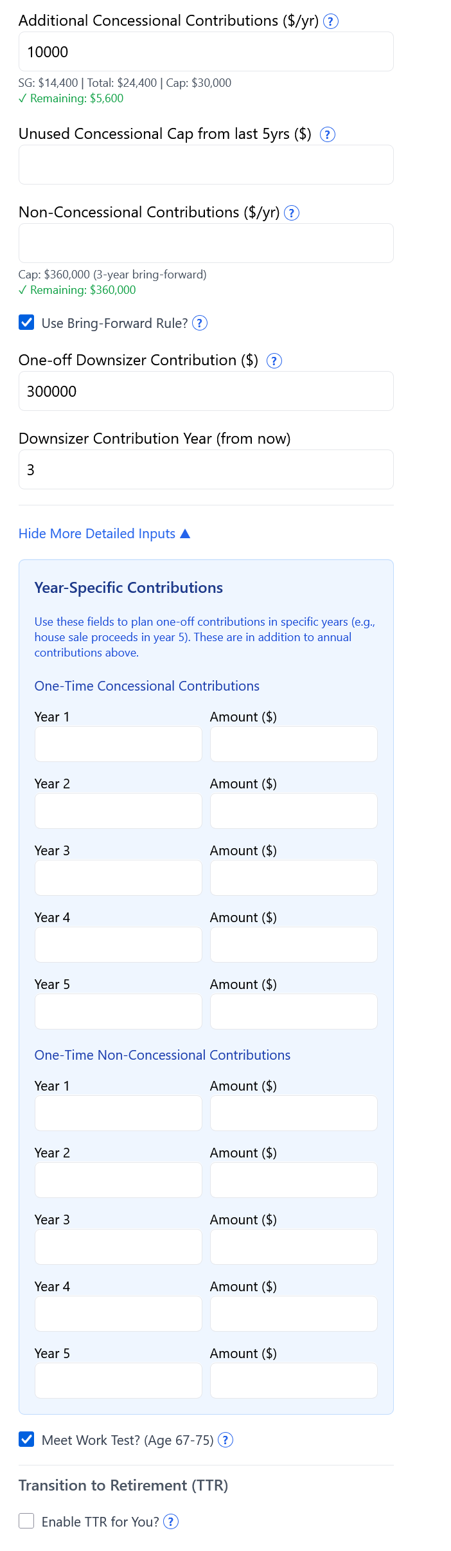This screenshot has width=451, height=1551.
Task: Open help for Additional Concessional Contributions
Action: (330, 21)
